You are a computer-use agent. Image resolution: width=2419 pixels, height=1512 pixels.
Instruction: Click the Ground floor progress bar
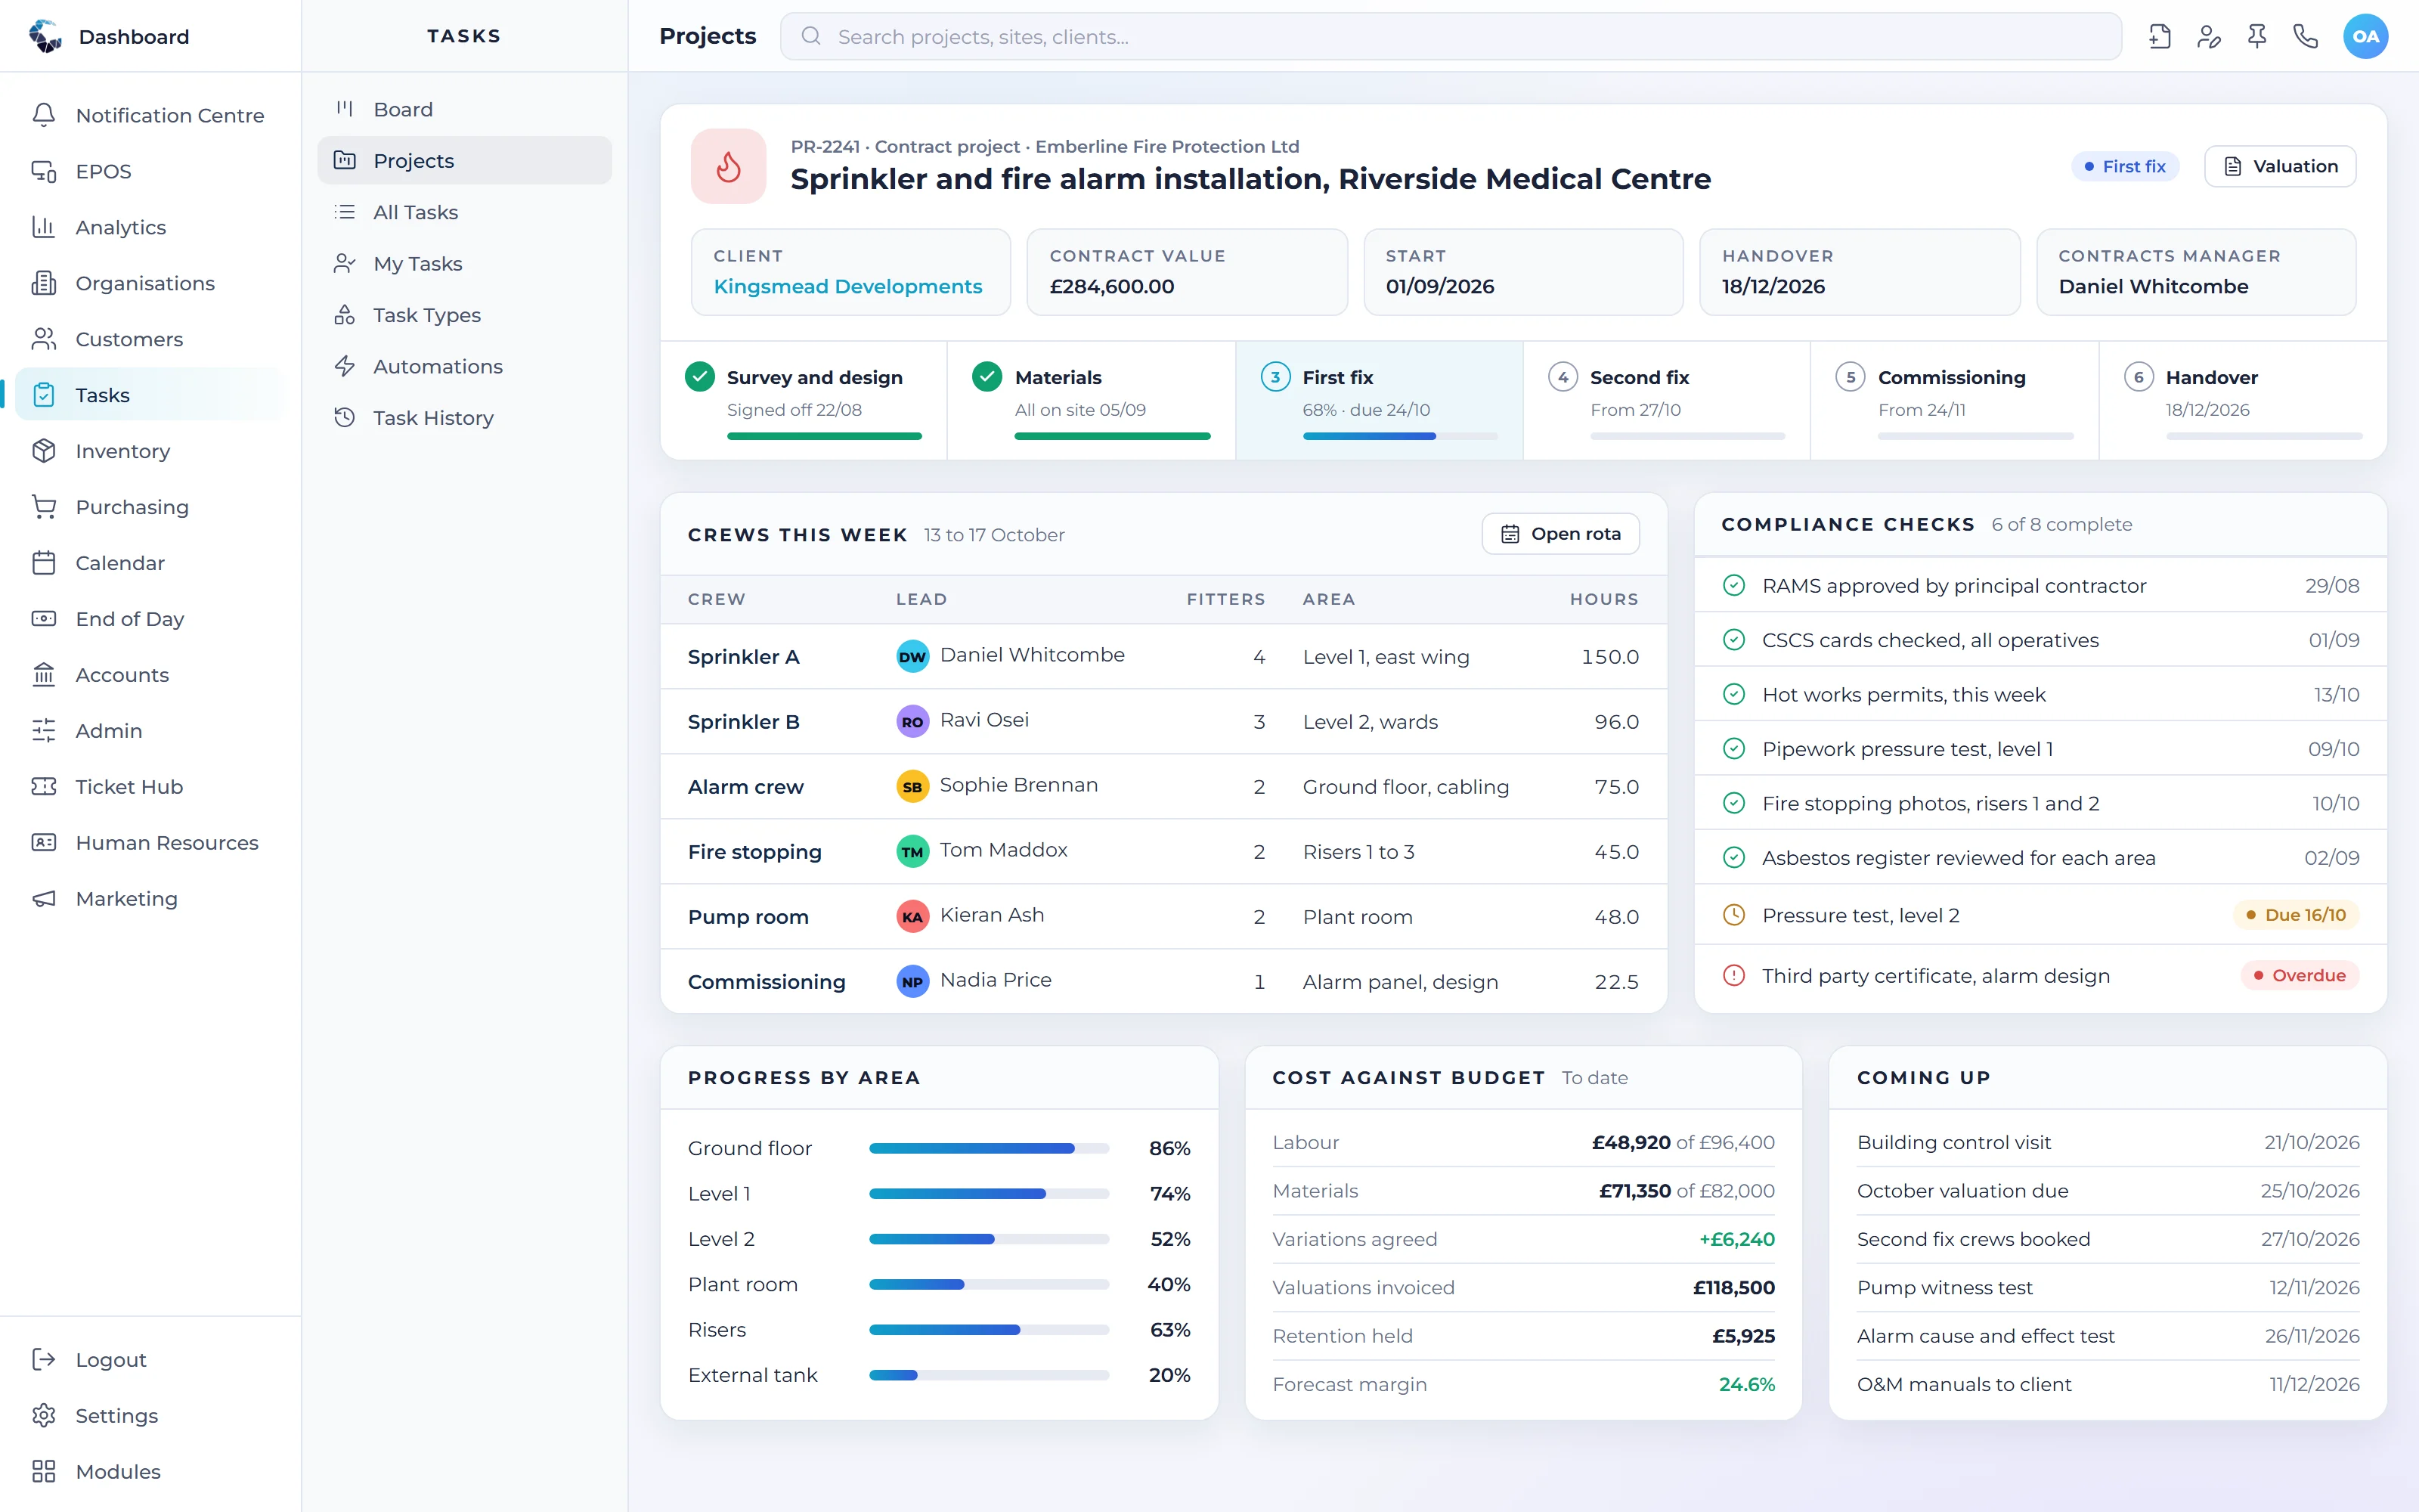point(989,1148)
